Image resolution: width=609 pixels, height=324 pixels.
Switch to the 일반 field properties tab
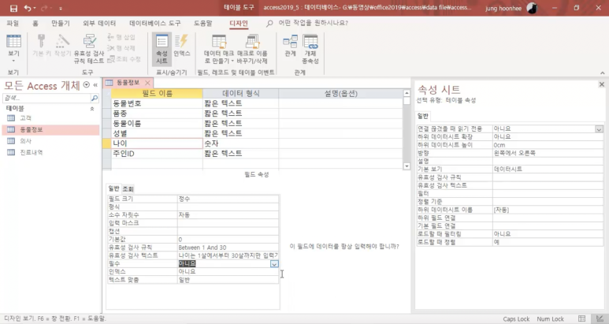[113, 189]
